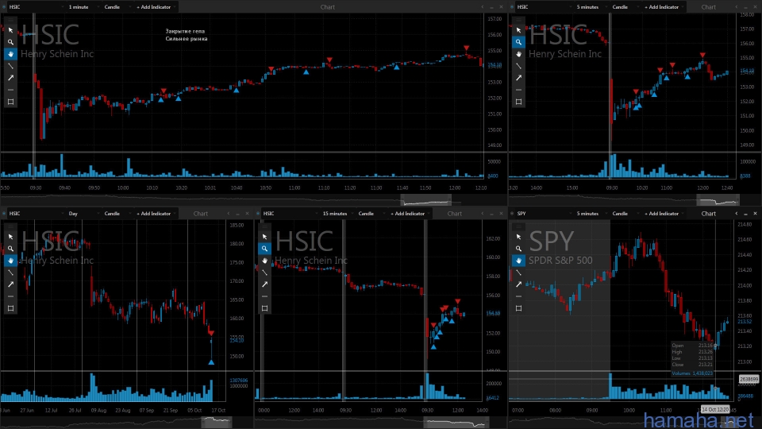Click the navigator range thumb under HSIC 5 minutes chart
762x429 pixels.
[718, 200]
